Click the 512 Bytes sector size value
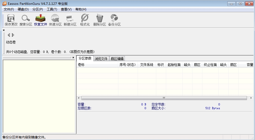The image size is (255, 140). pyautogui.click(x=213, y=108)
